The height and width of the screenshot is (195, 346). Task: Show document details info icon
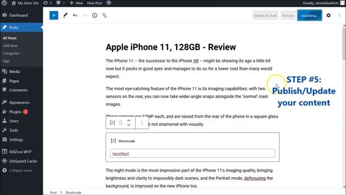[x=95, y=15]
